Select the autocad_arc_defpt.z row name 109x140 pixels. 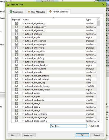[34, 62]
